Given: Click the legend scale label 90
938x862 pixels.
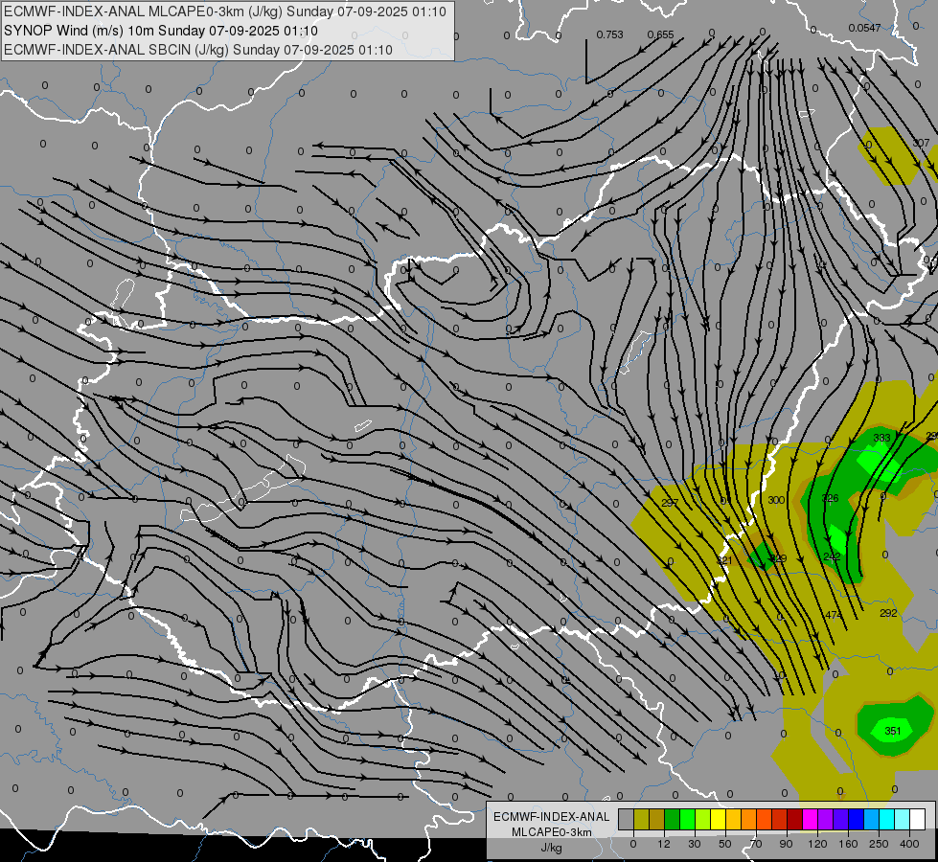Looking at the screenshot, I should [x=786, y=844].
